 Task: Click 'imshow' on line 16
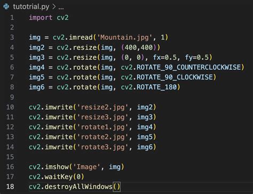coord(57,167)
